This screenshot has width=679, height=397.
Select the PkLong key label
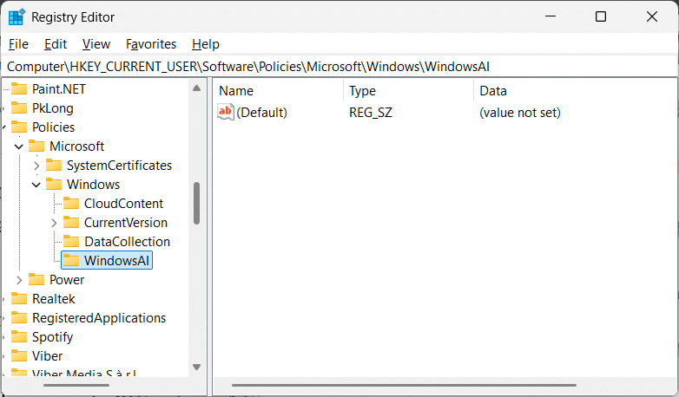pos(53,107)
